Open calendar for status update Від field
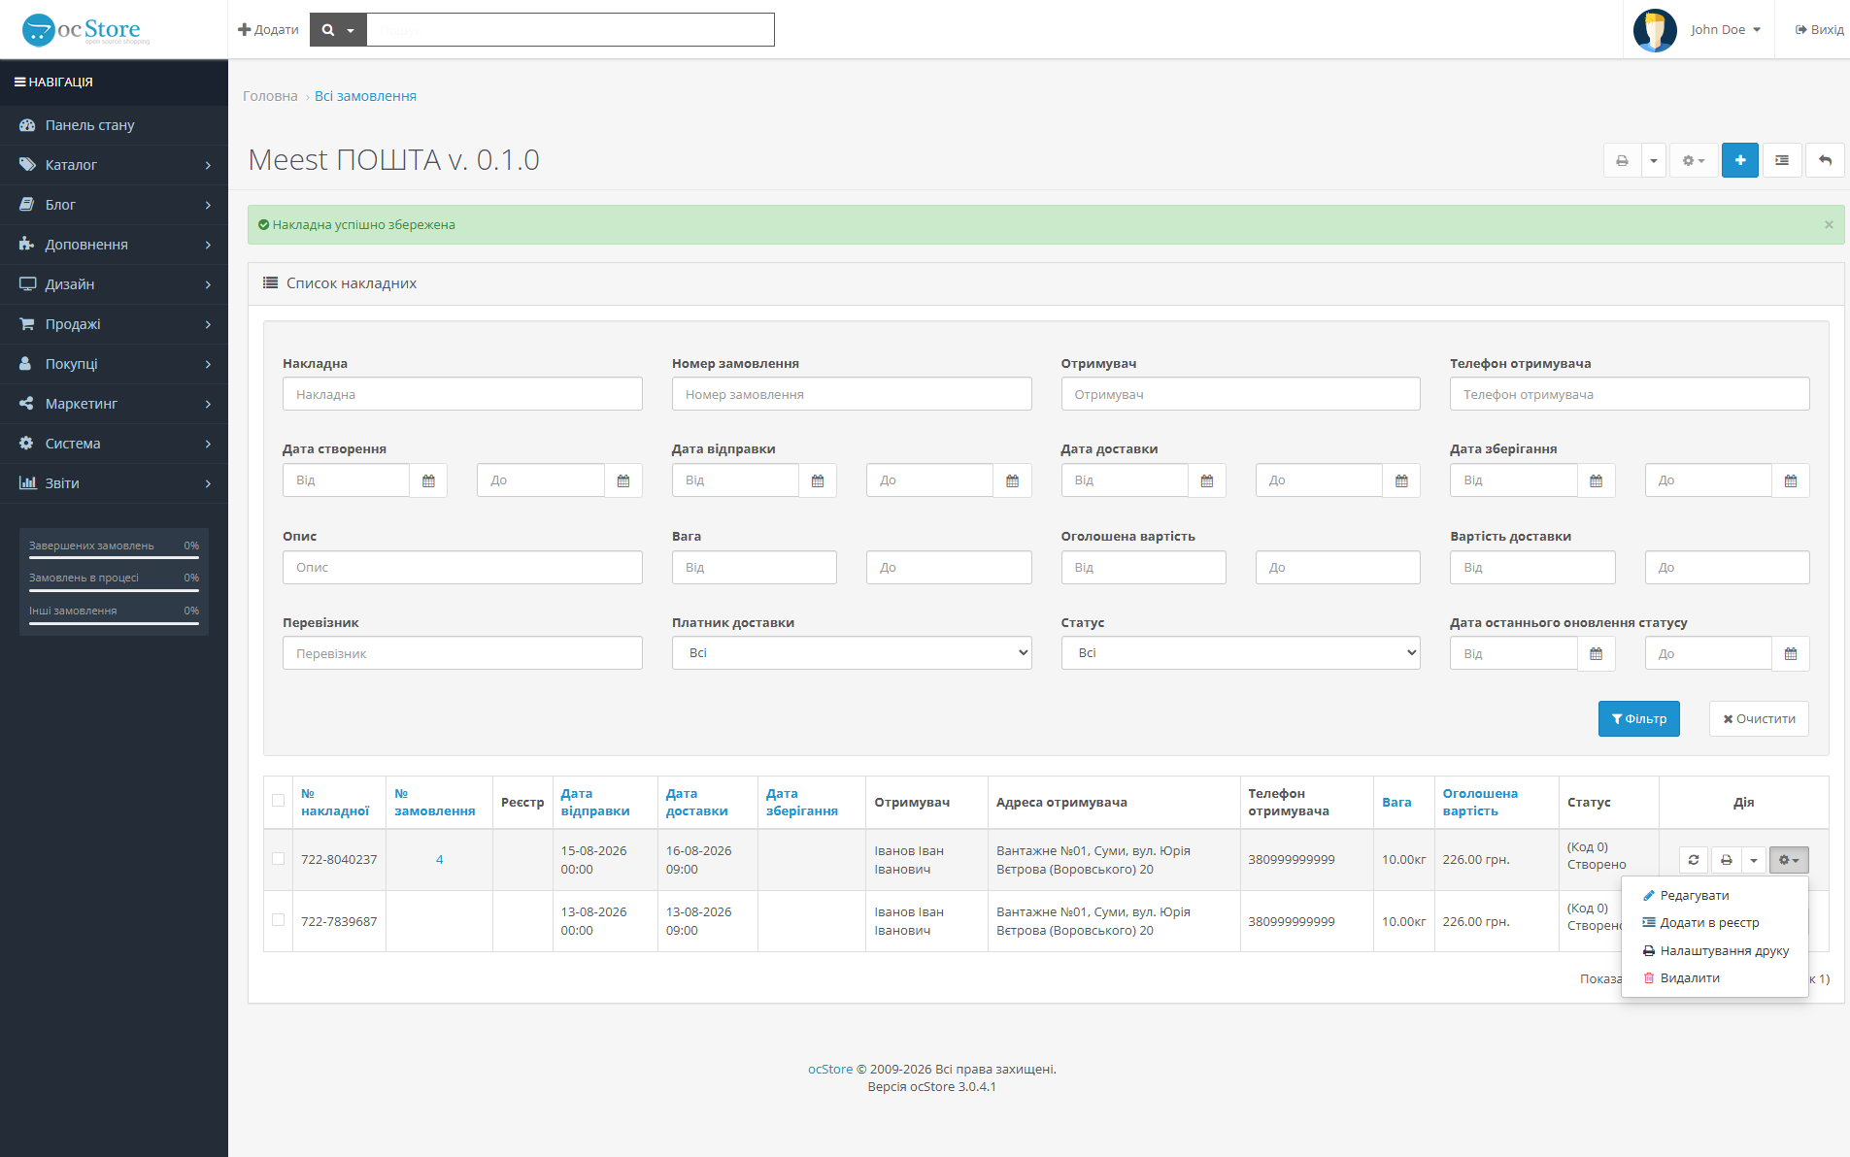This screenshot has height=1157, width=1850. [x=1597, y=654]
